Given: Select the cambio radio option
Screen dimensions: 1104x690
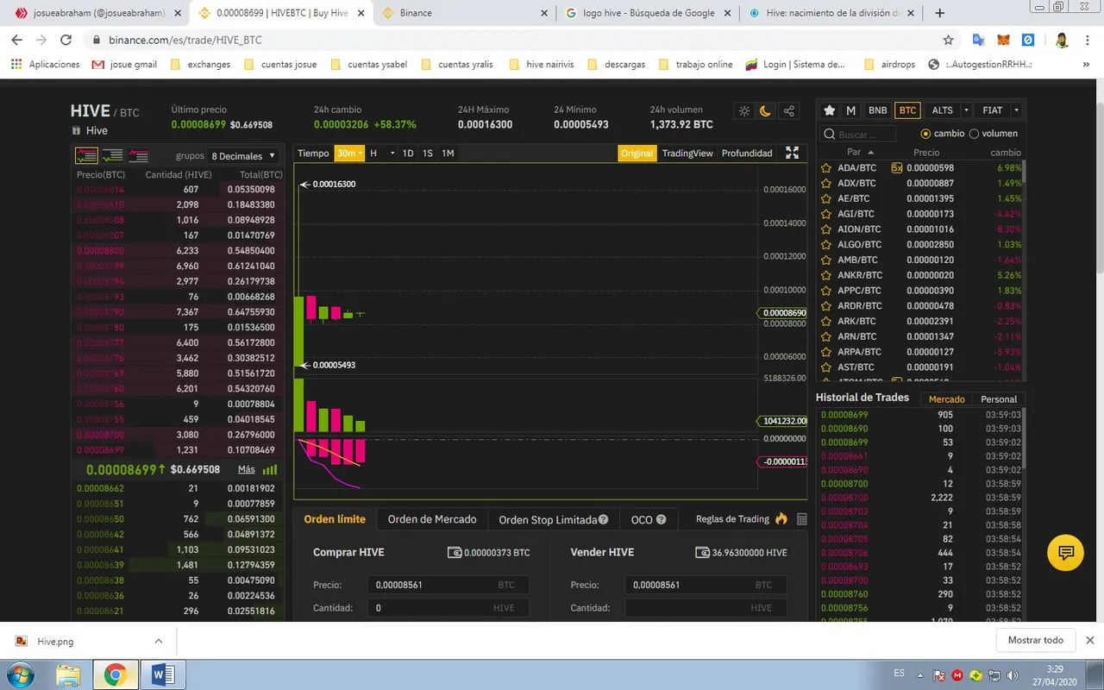Looking at the screenshot, I should pos(925,134).
